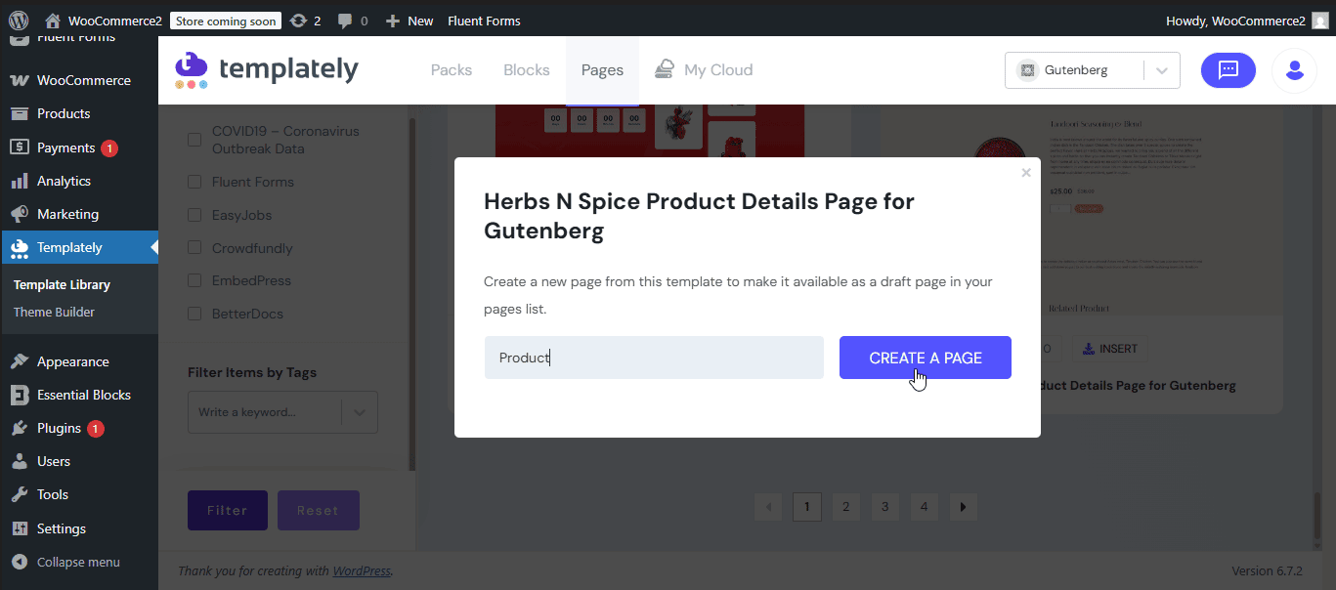Image resolution: width=1336 pixels, height=590 pixels.
Task: Open Settings sidebar menu
Action: click(x=79, y=528)
